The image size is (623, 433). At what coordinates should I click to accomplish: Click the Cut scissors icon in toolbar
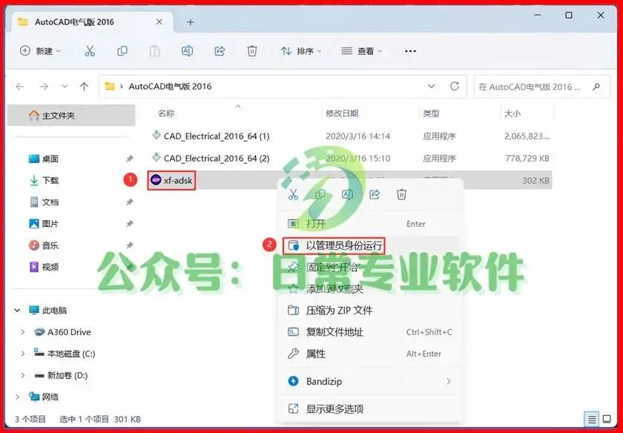pyautogui.click(x=90, y=51)
